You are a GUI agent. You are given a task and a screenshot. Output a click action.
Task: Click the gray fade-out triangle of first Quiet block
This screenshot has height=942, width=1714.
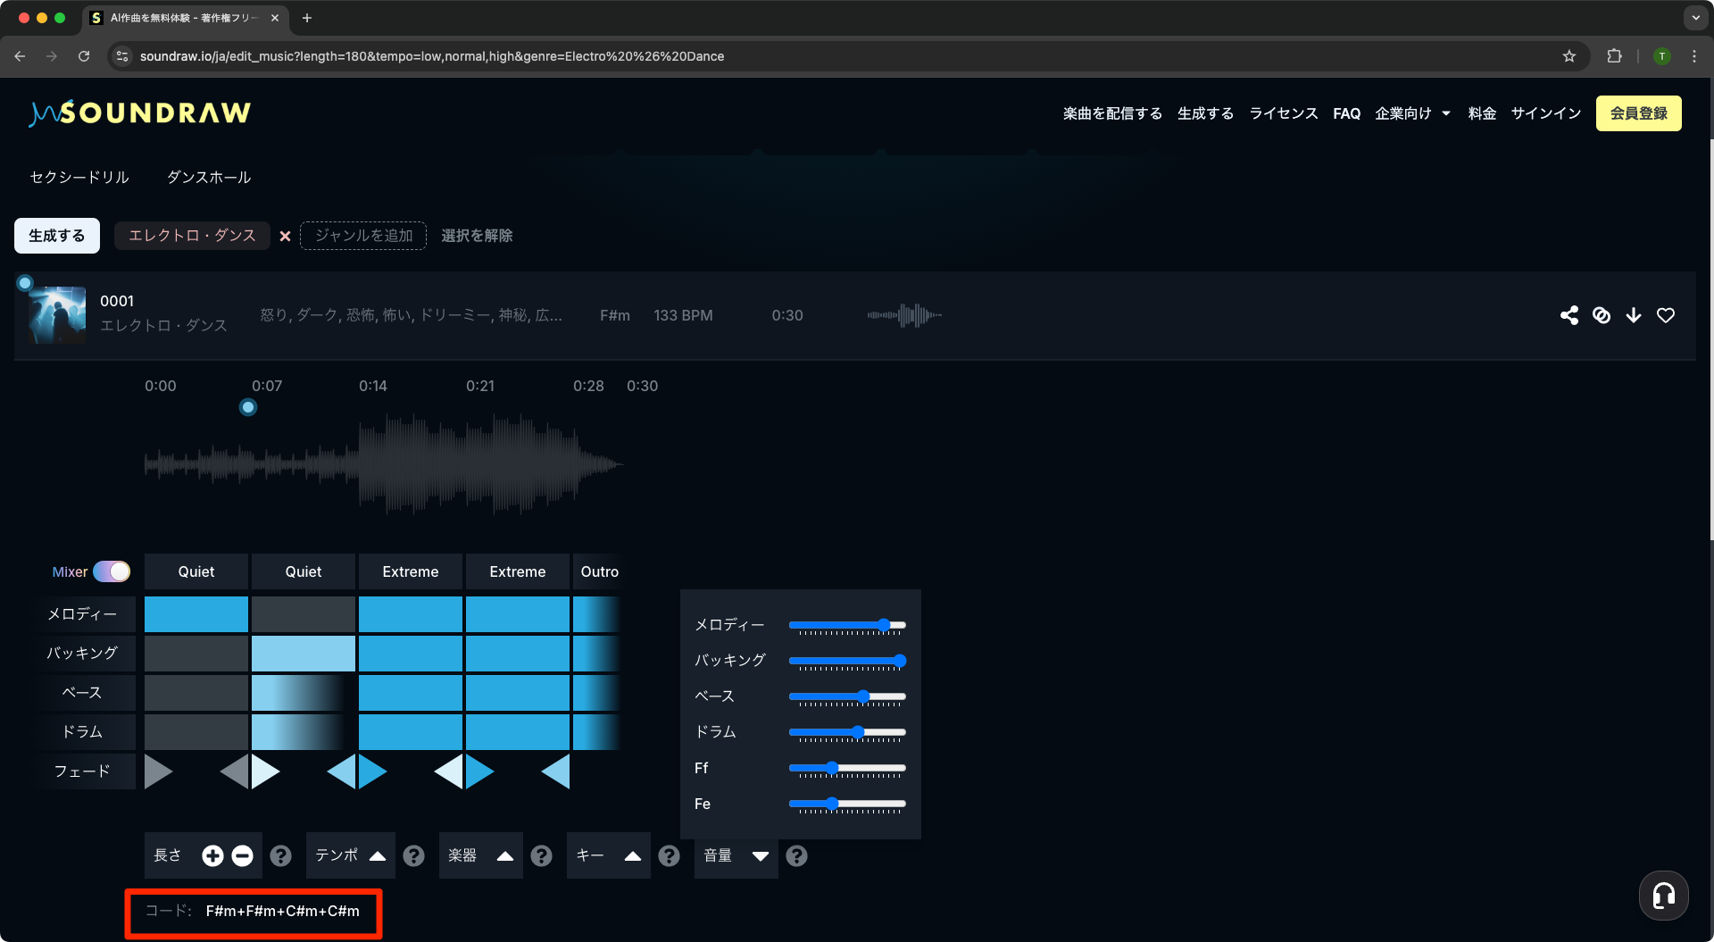235,771
